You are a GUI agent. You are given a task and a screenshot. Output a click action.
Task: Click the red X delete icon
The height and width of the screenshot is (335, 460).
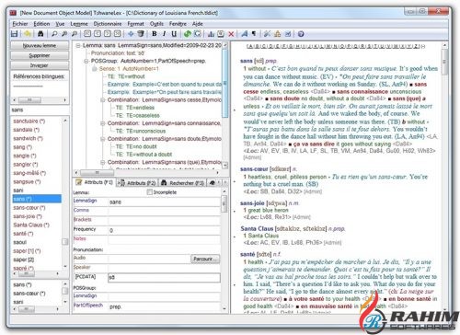[231, 34]
